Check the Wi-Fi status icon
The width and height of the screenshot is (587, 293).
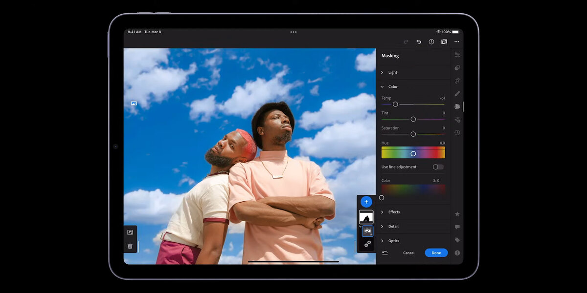click(x=438, y=32)
